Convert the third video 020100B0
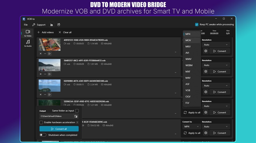256x143 pixels. click(220, 92)
